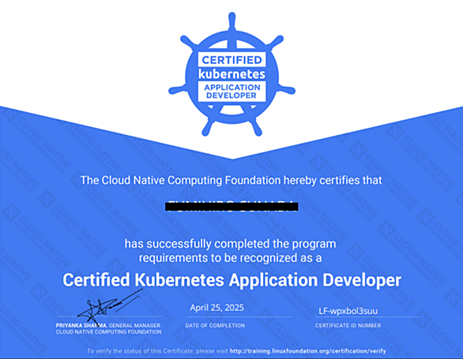Click the "CERTIFIED" banner in the logo
Image resolution: width=463 pixels, height=359 pixels.
[x=231, y=60]
